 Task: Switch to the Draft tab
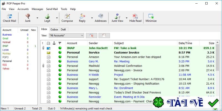pos(63,30)
